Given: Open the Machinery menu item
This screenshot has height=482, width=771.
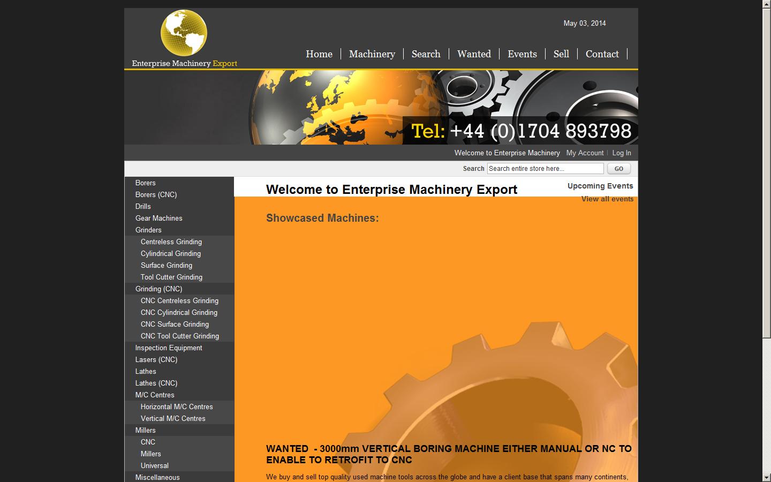Looking at the screenshot, I should coord(372,54).
